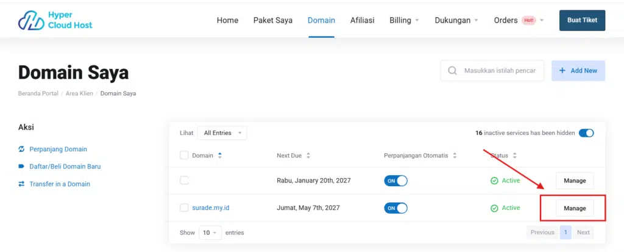This screenshot has width=624, height=252.
Task: Expand the Billing menu
Action: click(x=404, y=20)
